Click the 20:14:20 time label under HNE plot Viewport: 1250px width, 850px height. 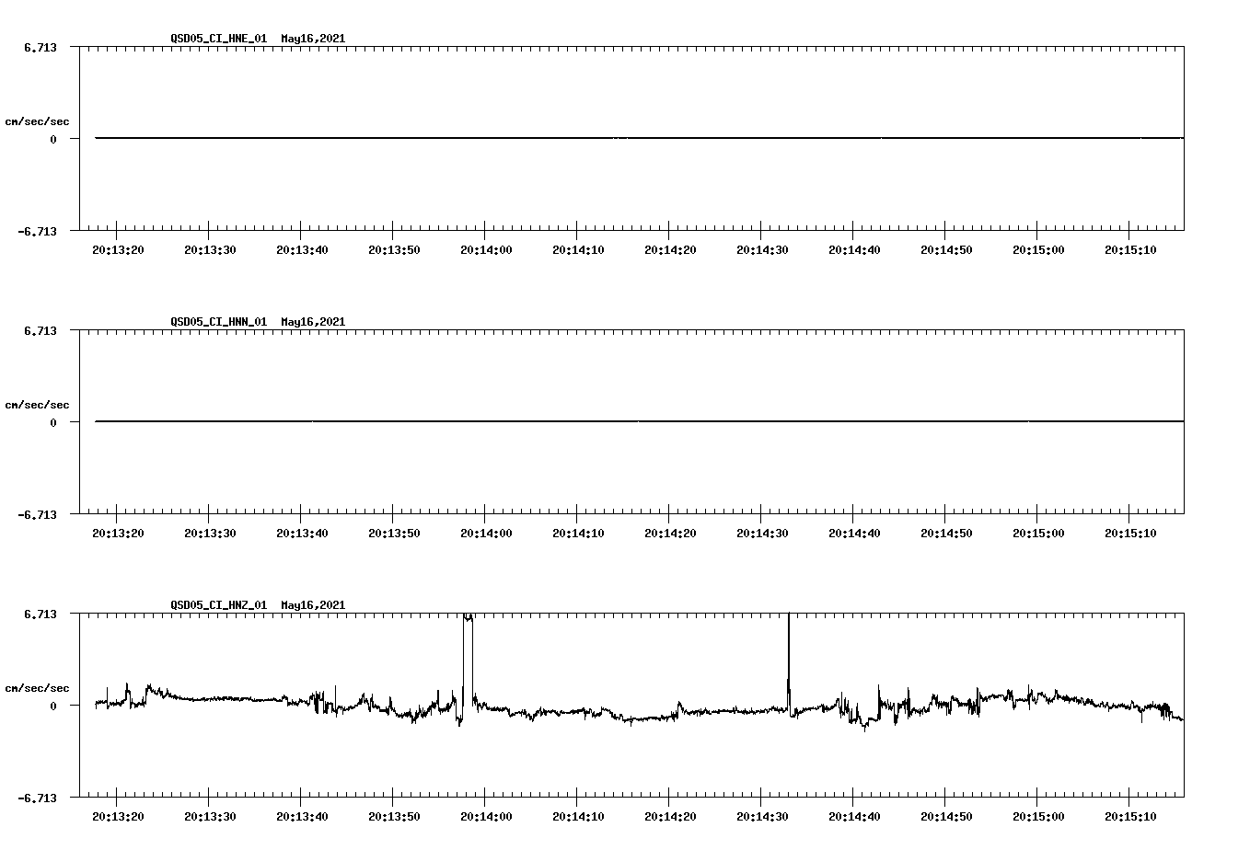click(670, 250)
